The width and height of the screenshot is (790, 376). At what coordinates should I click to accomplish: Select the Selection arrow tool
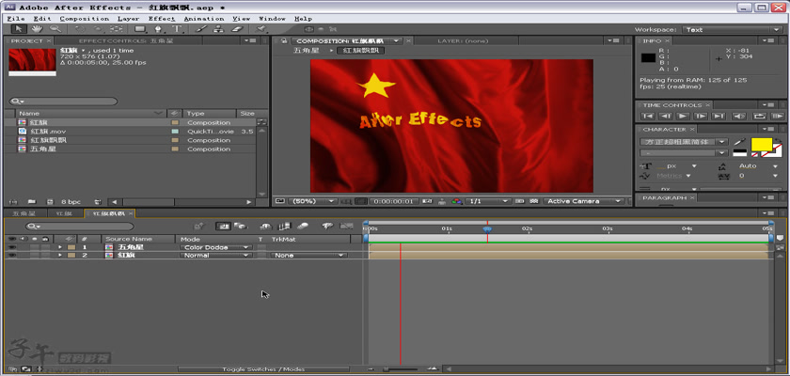pos(21,29)
